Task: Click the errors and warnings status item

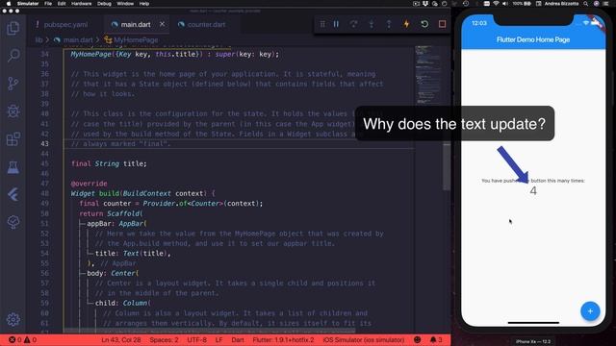Action: pyautogui.click(x=22, y=339)
